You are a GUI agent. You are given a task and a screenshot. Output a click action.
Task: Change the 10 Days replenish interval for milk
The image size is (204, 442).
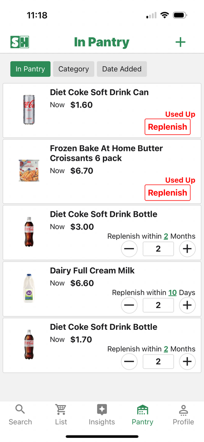click(x=172, y=293)
